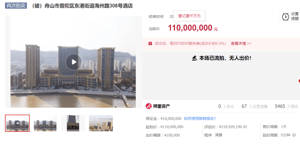Select the first video thumbnail
This screenshot has height=144, width=300.
point(17,123)
